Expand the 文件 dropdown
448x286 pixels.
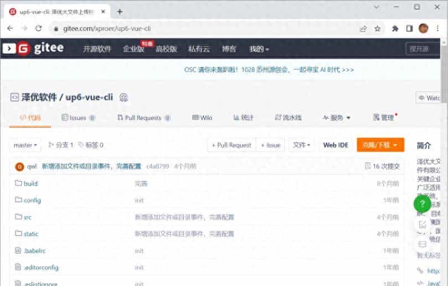[301, 145]
